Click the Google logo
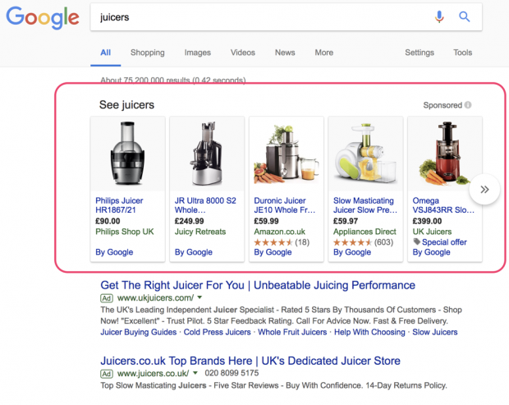The height and width of the screenshot is (405, 509). 43,18
